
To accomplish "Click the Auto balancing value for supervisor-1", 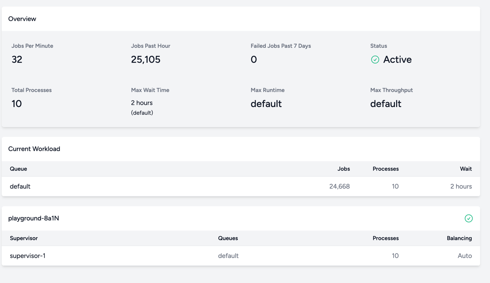I will click(x=464, y=256).
